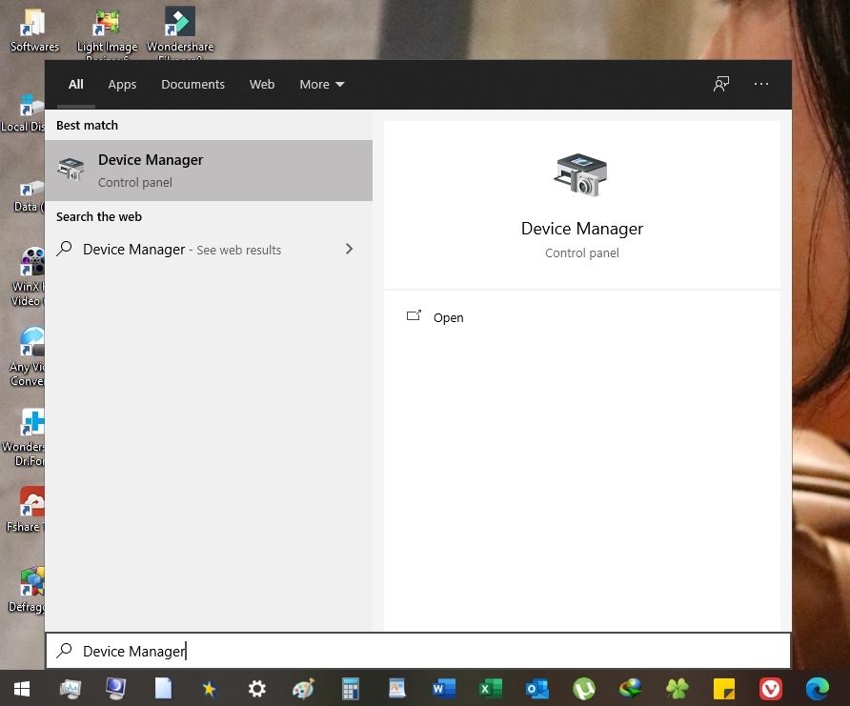850x706 pixels.
Task: Open Device Manager from Best match result
Action: click(x=208, y=171)
